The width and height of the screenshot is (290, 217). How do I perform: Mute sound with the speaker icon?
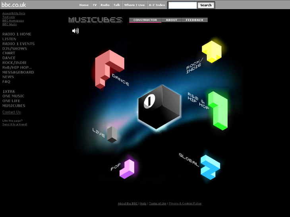[x=75, y=31]
